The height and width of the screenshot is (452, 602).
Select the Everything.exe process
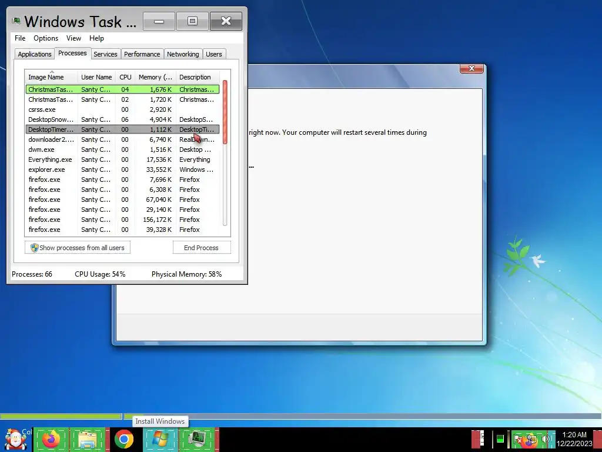122,159
